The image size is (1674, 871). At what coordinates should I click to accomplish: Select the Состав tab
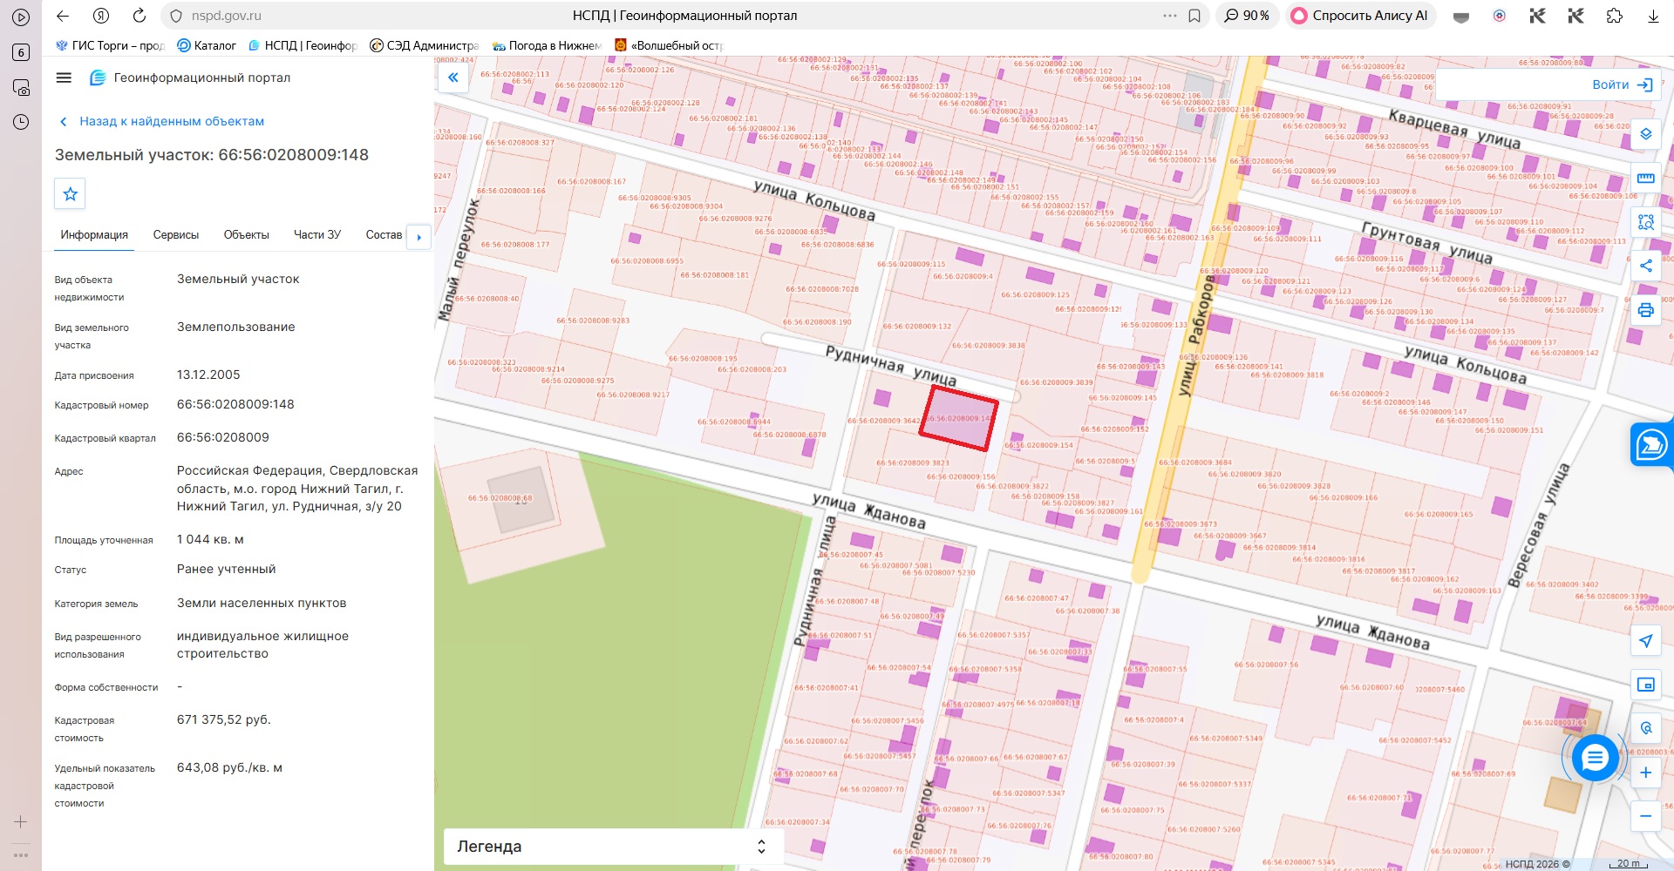(384, 235)
